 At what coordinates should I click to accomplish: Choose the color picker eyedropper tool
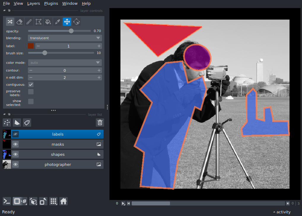[x=57, y=21]
